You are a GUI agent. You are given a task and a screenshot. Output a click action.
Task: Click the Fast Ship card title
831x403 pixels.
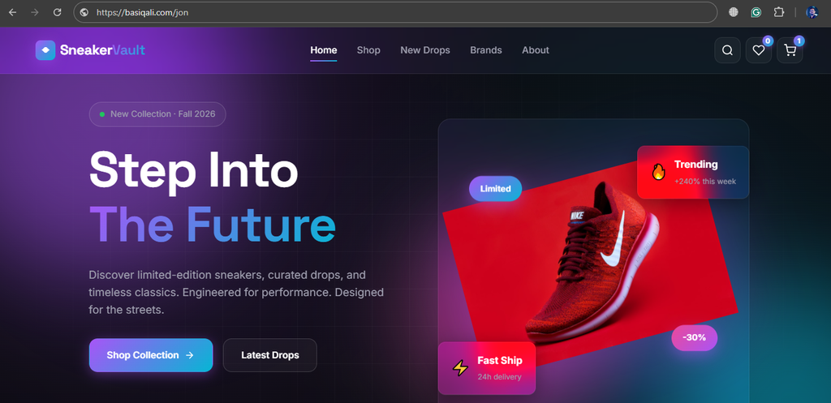click(500, 361)
